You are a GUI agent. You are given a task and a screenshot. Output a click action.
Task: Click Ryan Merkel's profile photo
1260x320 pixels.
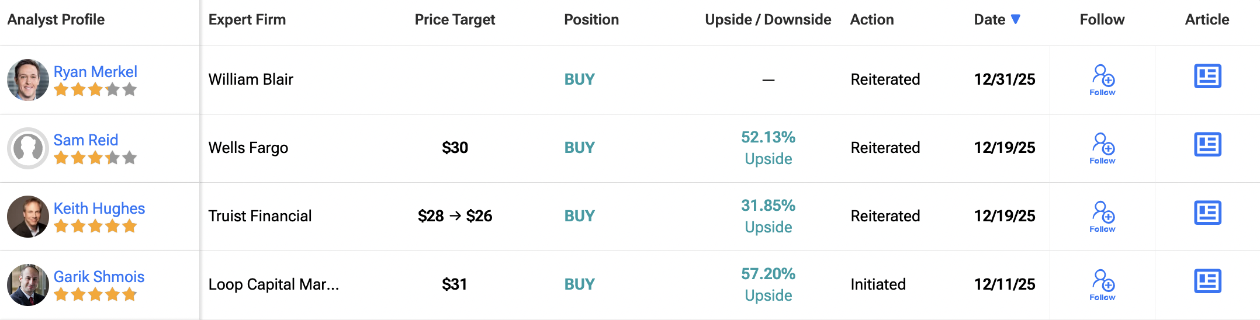(x=27, y=80)
